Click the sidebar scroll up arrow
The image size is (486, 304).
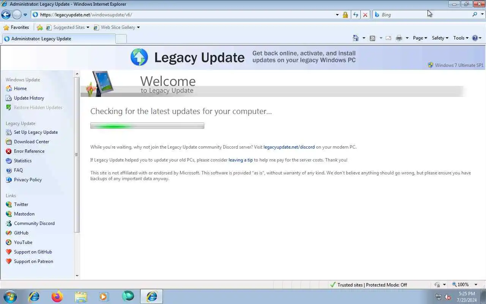77,74
